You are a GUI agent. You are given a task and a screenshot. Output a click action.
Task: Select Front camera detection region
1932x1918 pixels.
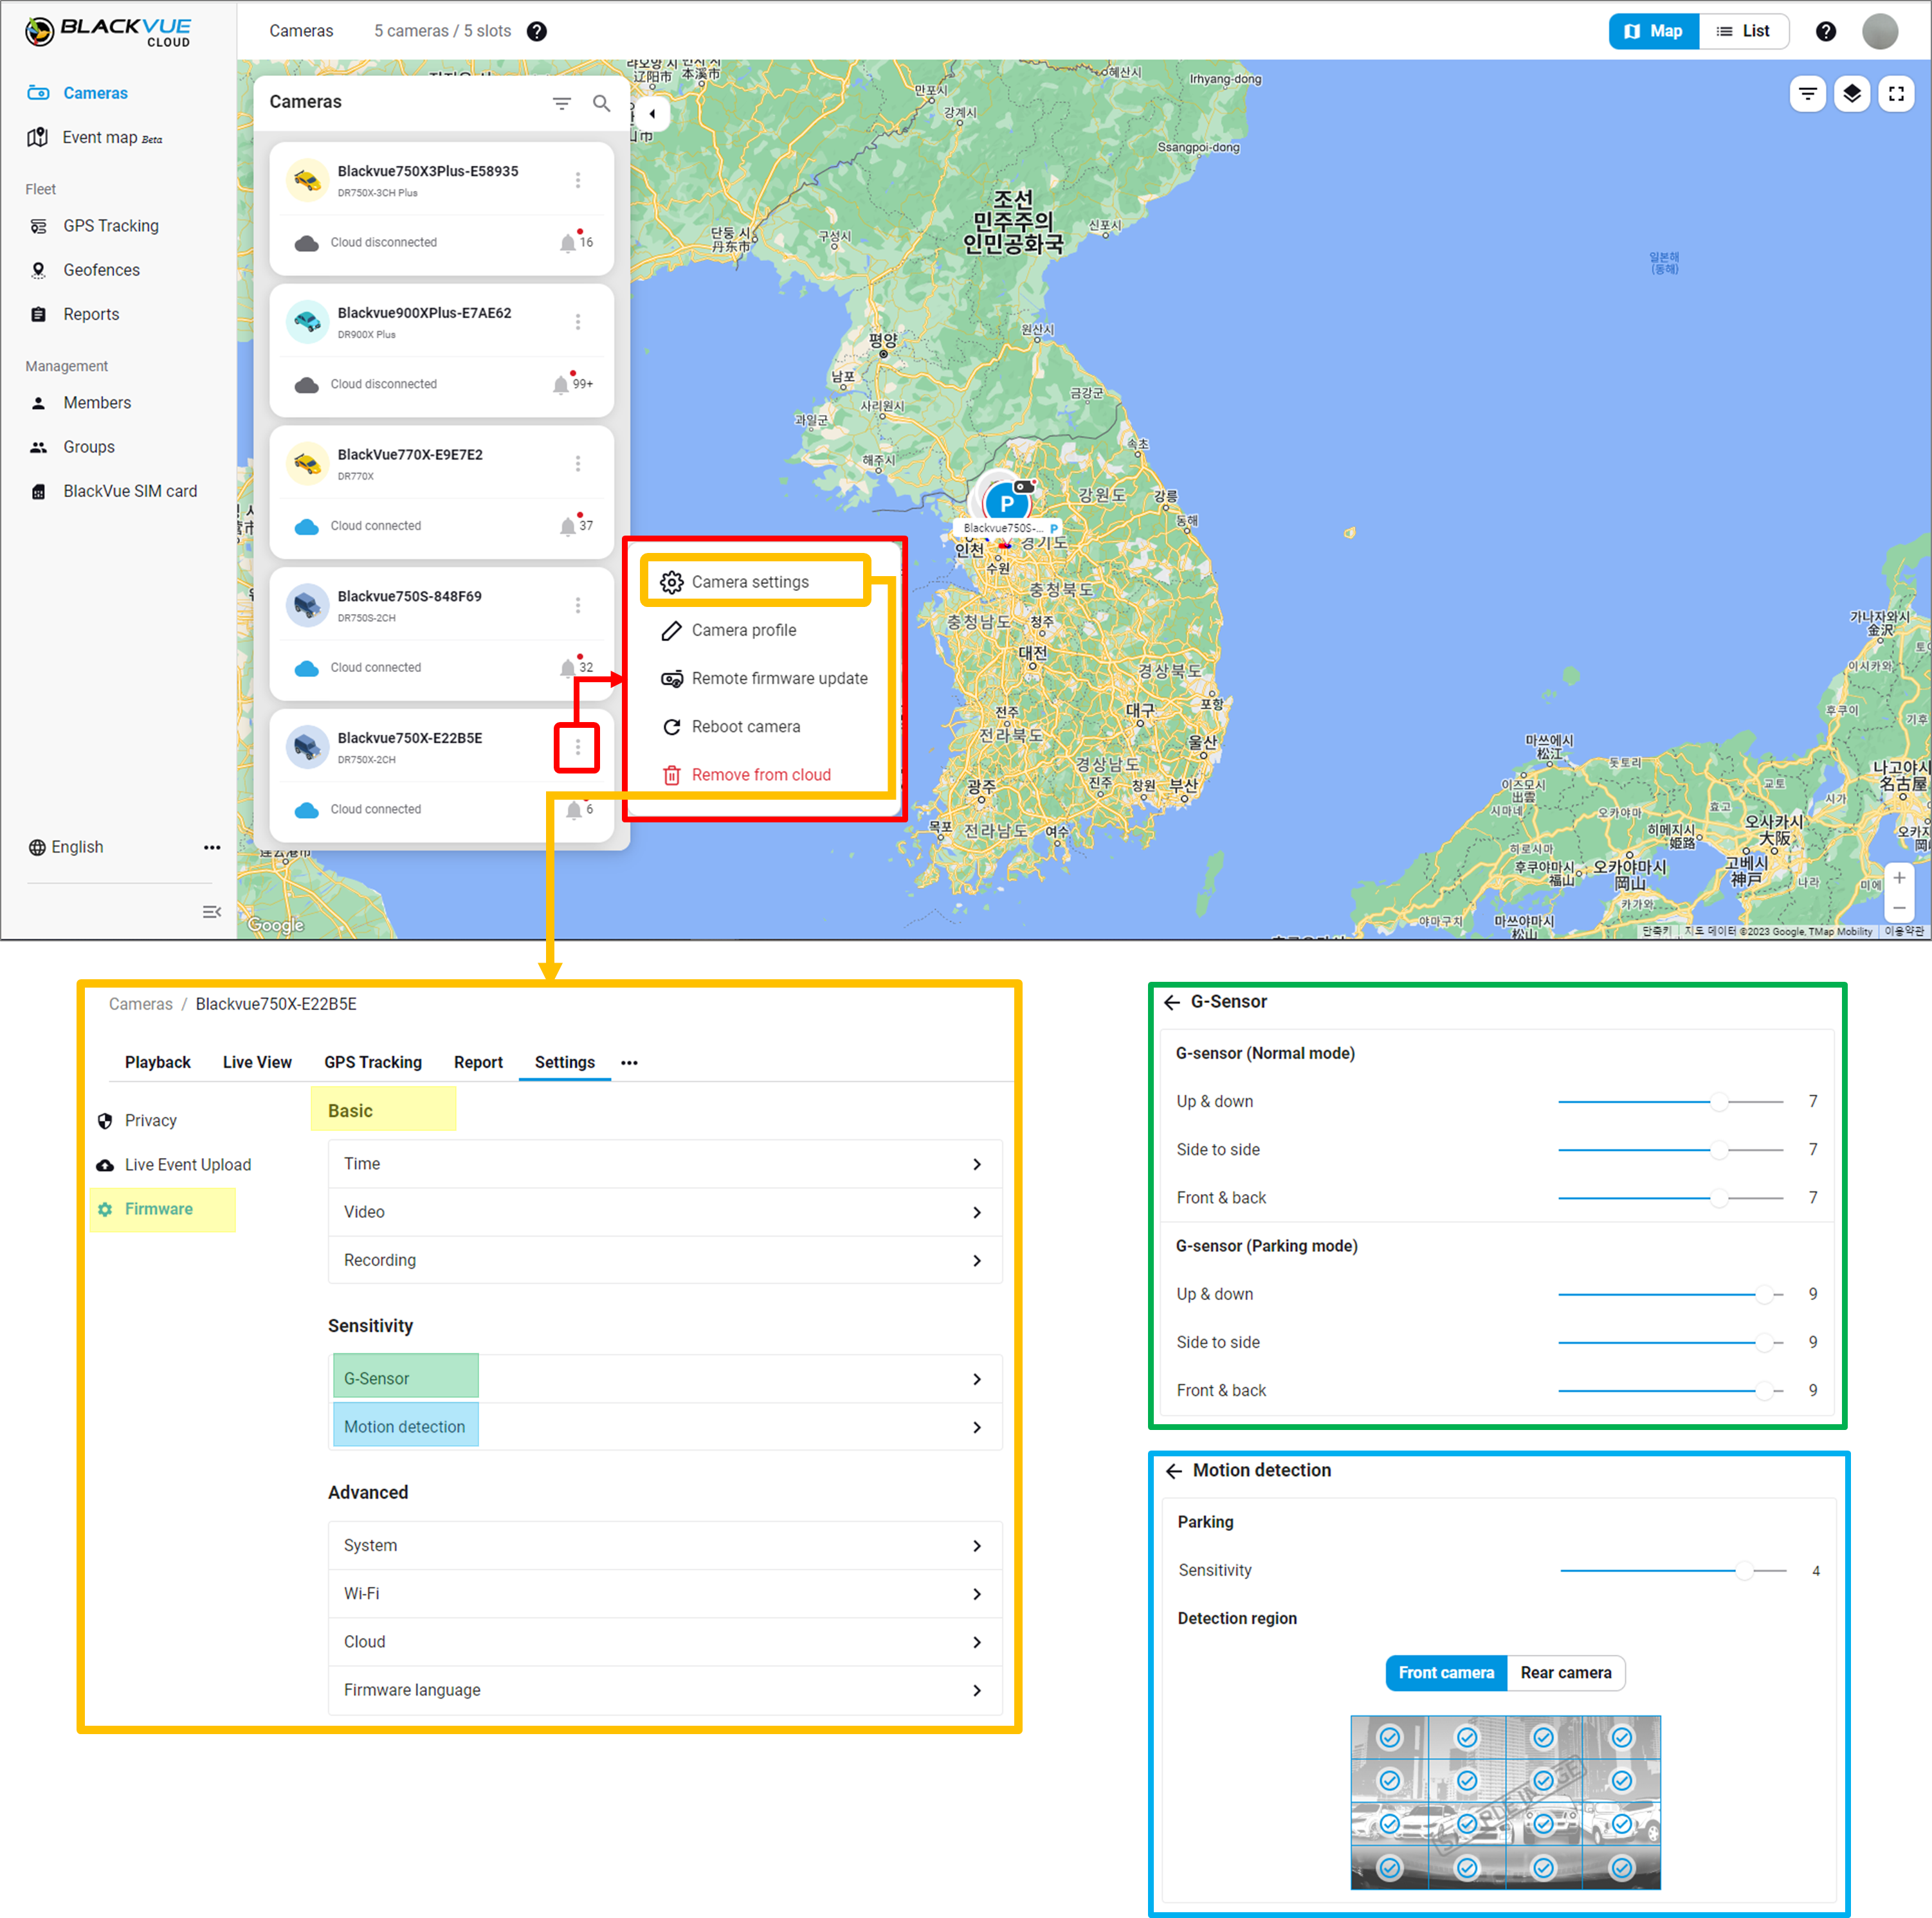pyautogui.click(x=1446, y=1672)
